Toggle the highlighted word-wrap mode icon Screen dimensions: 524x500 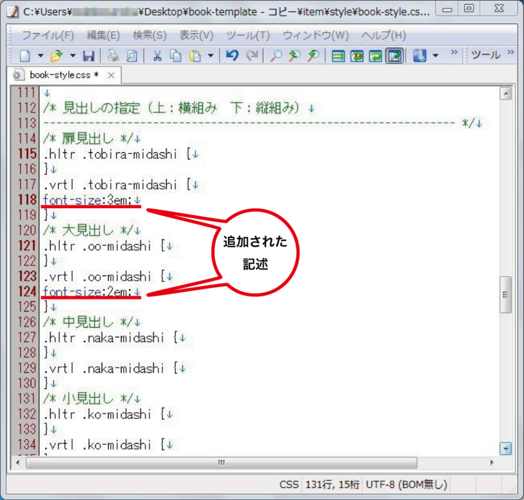393,57
